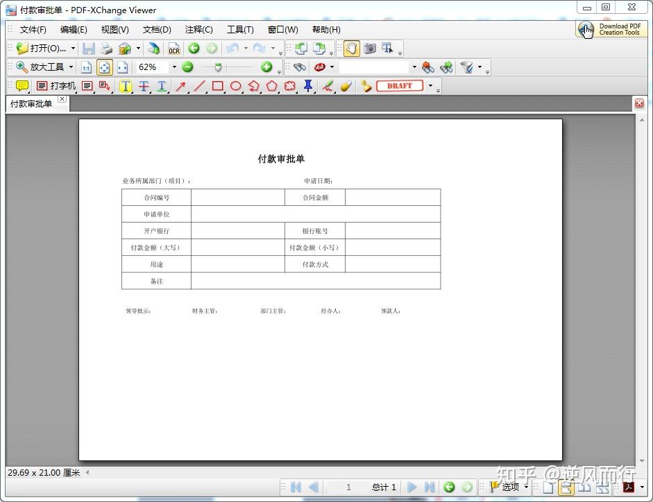653x502 pixels.
Task: Go to previous view with upper green back arrow
Action: point(194,49)
